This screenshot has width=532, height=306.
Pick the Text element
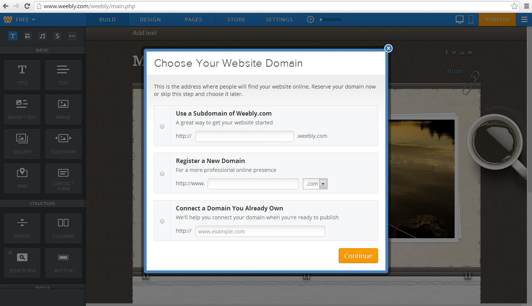click(63, 75)
